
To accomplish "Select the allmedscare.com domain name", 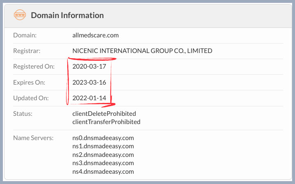I will [96, 35].
